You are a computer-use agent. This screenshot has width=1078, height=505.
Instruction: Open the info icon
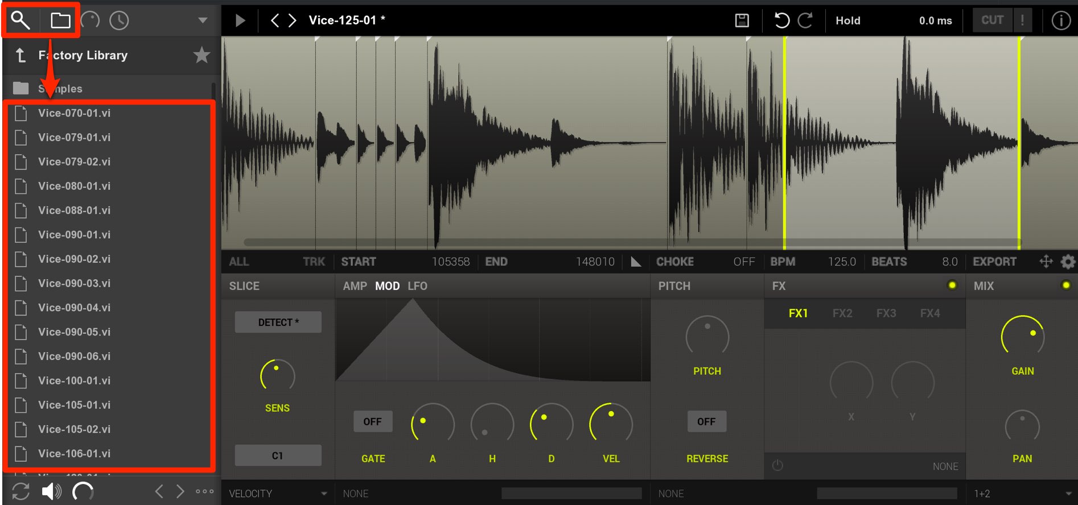[1061, 20]
